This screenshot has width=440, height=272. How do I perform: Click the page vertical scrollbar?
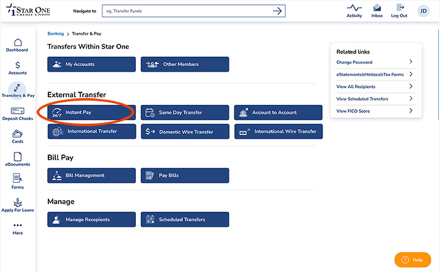coord(438,74)
